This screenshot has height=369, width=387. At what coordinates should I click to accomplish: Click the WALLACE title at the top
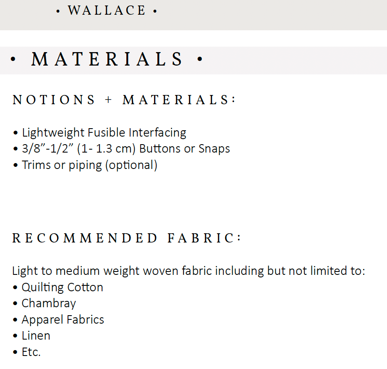click(x=107, y=11)
